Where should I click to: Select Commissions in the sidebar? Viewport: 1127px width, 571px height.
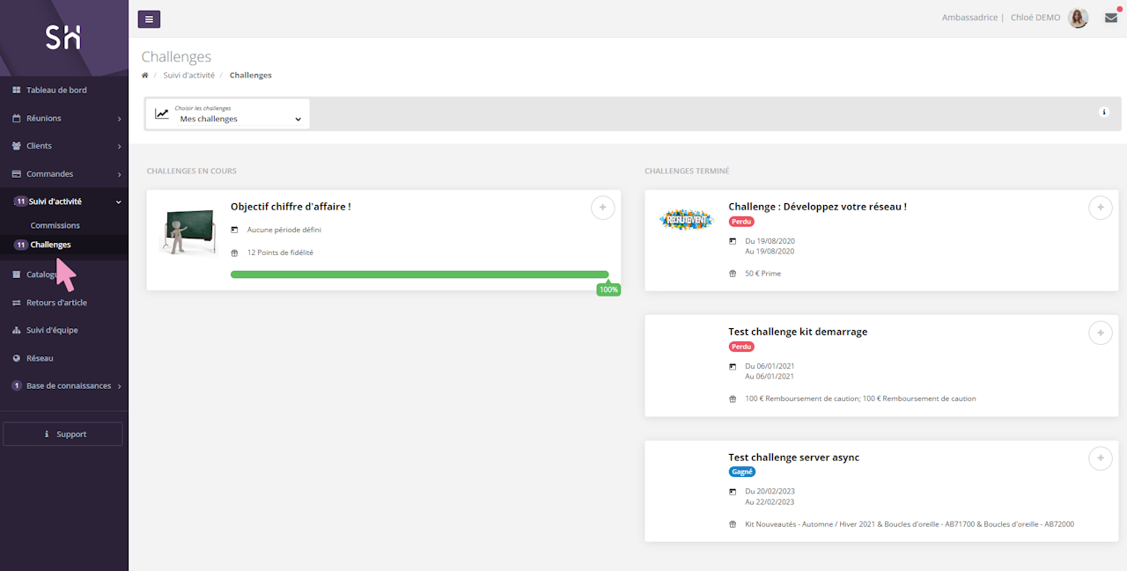55,225
